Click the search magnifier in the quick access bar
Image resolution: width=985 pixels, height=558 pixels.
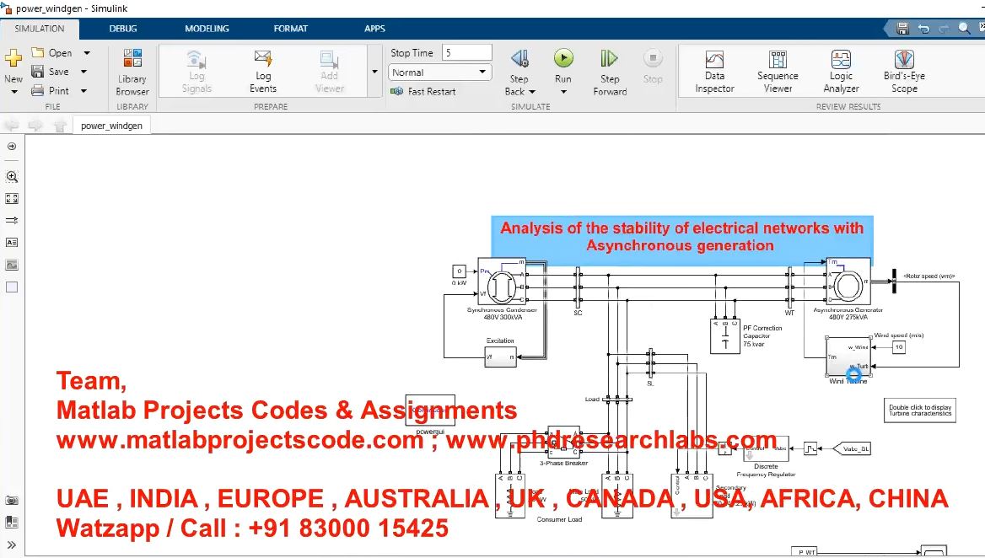[964, 29]
